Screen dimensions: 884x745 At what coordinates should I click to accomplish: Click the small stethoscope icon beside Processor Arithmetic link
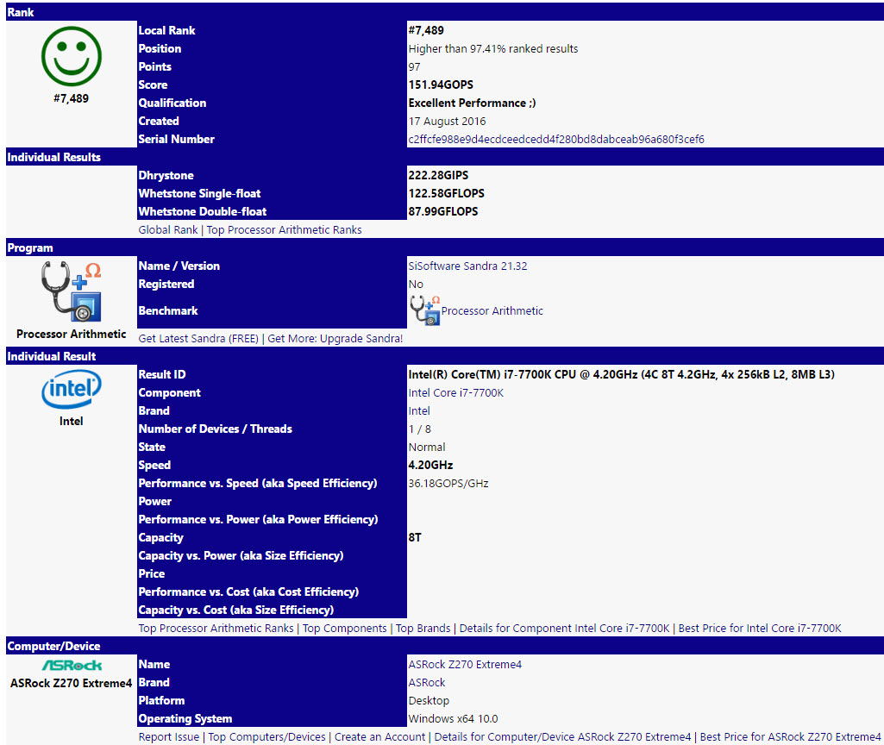pyautogui.click(x=424, y=310)
